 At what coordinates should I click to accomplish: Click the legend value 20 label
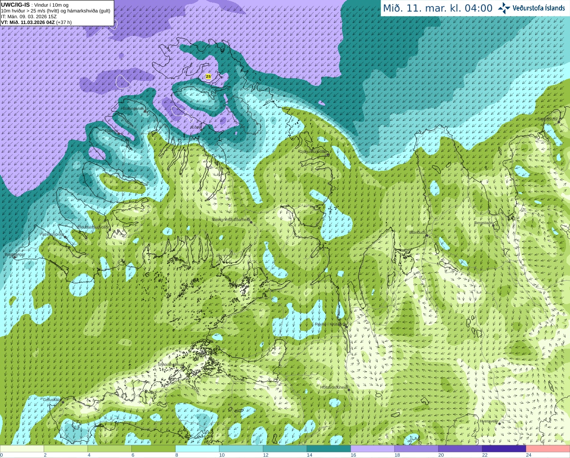click(x=441, y=455)
